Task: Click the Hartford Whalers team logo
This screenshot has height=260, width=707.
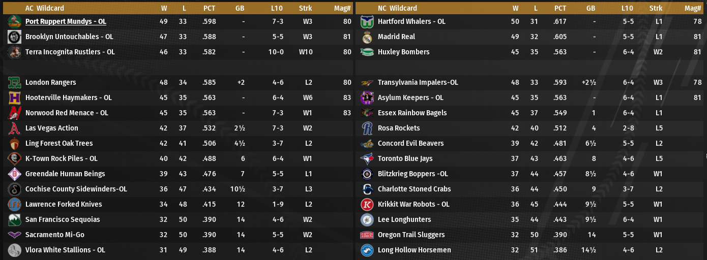Action: [x=367, y=21]
